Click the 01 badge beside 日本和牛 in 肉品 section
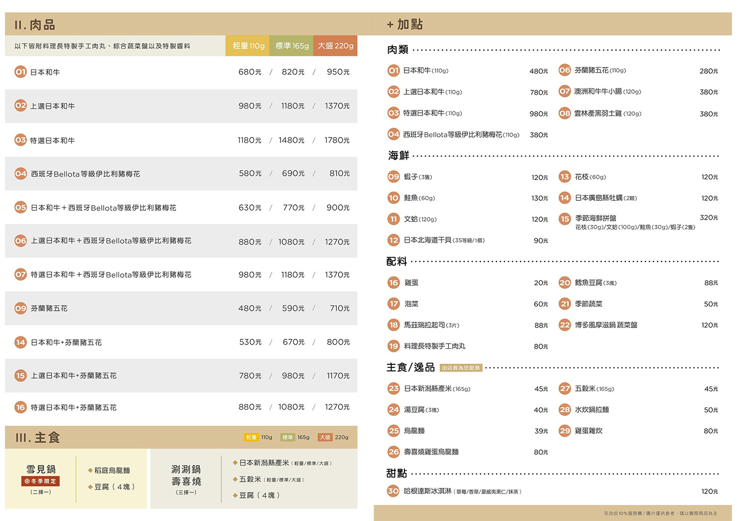The image size is (737, 521). click(21, 72)
